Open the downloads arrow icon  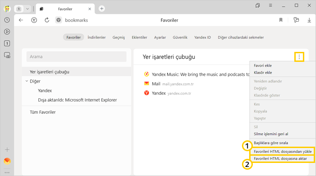(309, 20)
